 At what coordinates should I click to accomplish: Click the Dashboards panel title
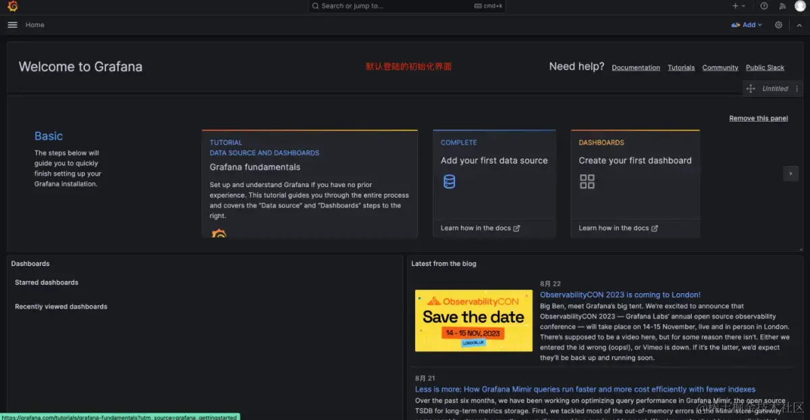click(x=30, y=264)
